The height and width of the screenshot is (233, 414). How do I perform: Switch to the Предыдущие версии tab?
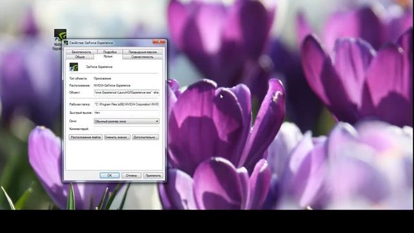tap(142, 52)
